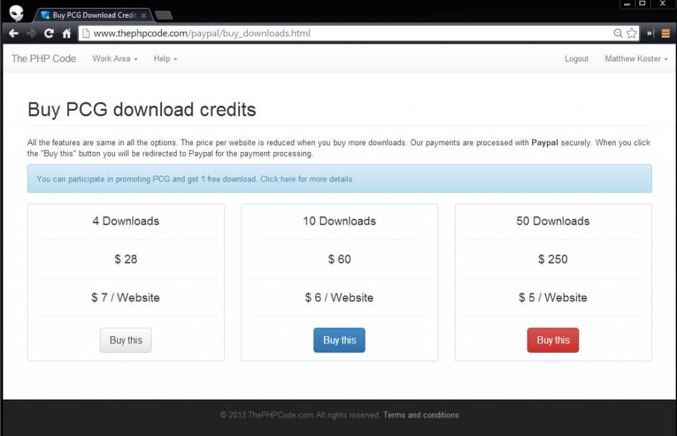Open Terms and conditions in the footer

coord(421,415)
